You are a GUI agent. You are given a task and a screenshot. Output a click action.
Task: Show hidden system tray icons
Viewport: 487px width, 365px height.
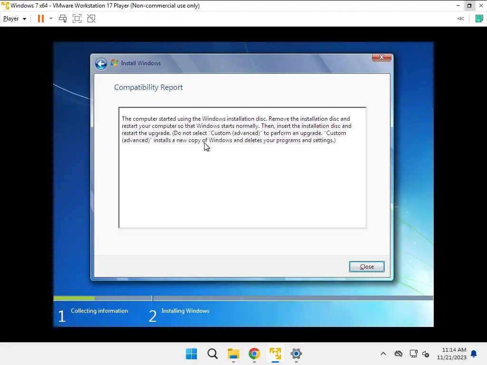tap(383, 354)
